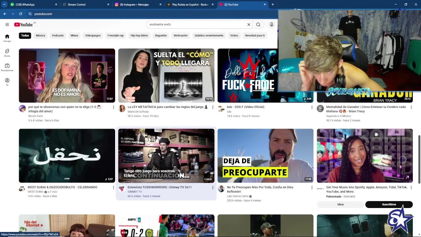The image size is (421, 237).
Task: Open the 'lulo - DOS F (Video Oficial)' title
Action: 246,107
